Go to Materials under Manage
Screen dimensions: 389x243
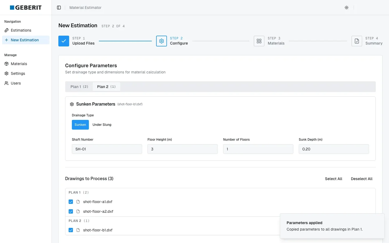(x=26, y=64)
